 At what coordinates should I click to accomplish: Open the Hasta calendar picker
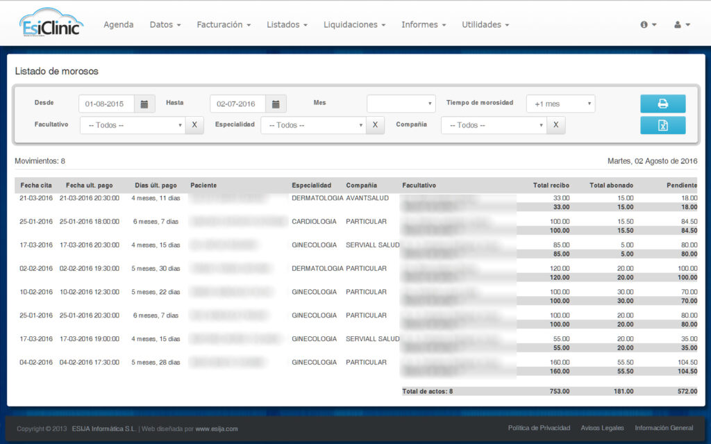click(276, 104)
